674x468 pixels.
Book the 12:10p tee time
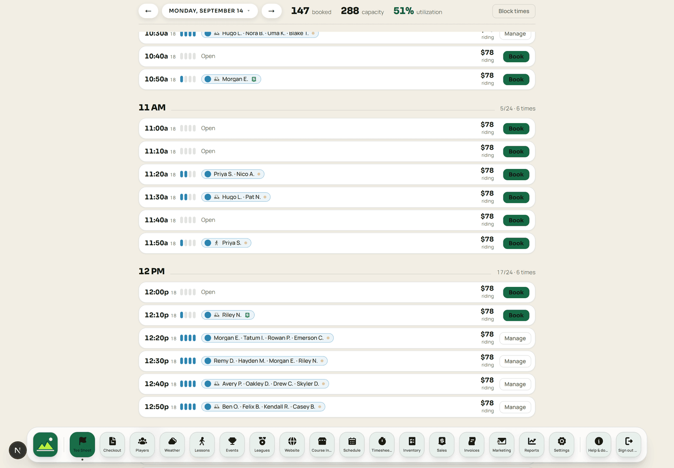point(516,315)
